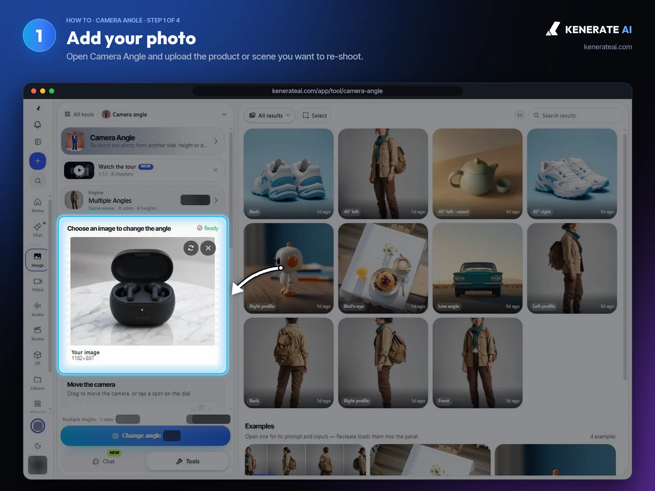Image resolution: width=655 pixels, height=491 pixels.
Task: Click the '4 examples' count text
Action: tap(603, 437)
